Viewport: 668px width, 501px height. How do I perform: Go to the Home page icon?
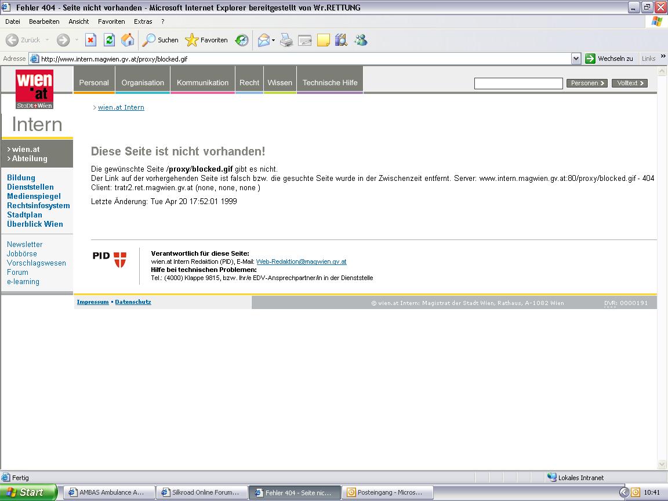click(x=128, y=40)
